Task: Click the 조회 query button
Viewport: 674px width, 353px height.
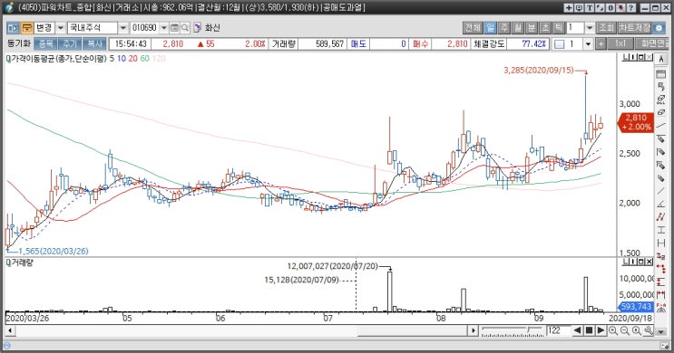Action: 607,28
